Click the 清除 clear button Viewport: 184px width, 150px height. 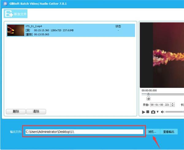tap(36, 111)
